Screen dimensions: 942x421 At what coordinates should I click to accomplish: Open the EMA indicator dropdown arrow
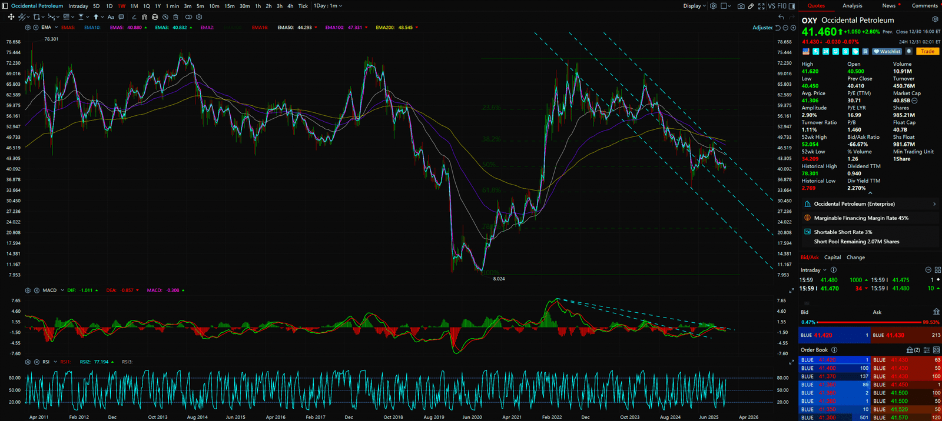56,28
